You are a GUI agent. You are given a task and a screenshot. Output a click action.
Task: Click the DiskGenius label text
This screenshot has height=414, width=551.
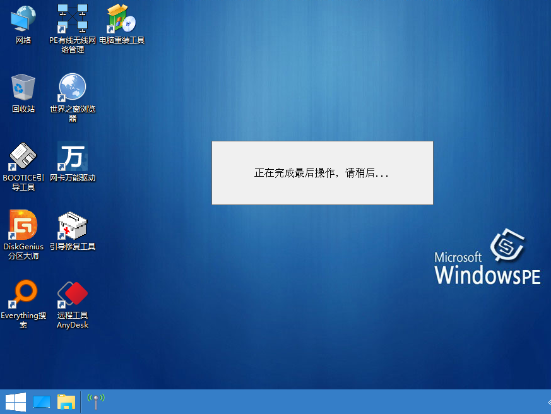23,247
